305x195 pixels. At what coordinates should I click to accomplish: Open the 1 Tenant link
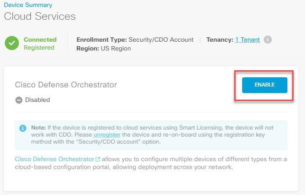247,40
